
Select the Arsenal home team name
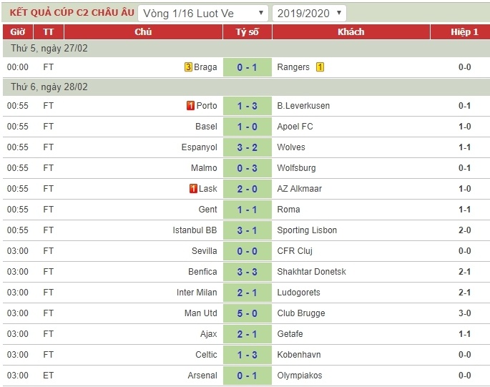(x=202, y=376)
